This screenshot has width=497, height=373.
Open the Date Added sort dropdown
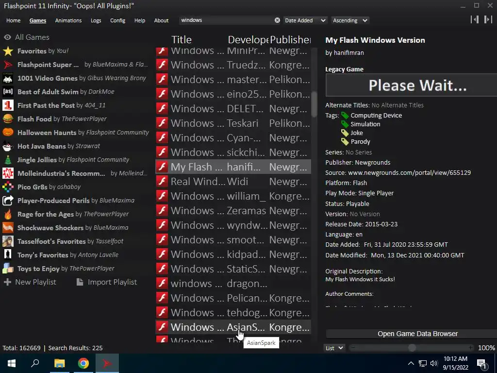[x=305, y=20]
